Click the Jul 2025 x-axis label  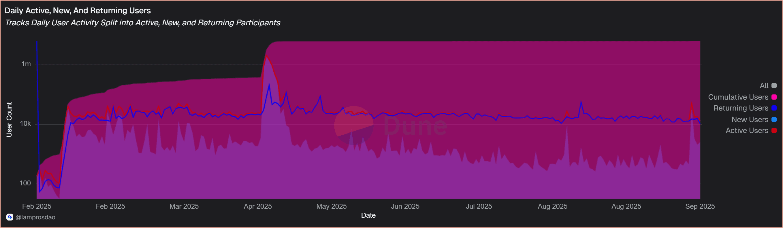pyautogui.click(x=479, y=206)
